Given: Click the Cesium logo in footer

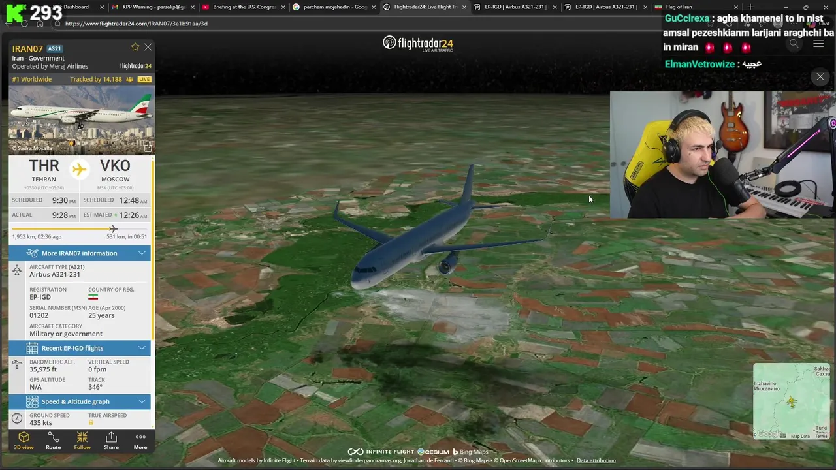Looking at the screenshot, I should pos(433,452).
